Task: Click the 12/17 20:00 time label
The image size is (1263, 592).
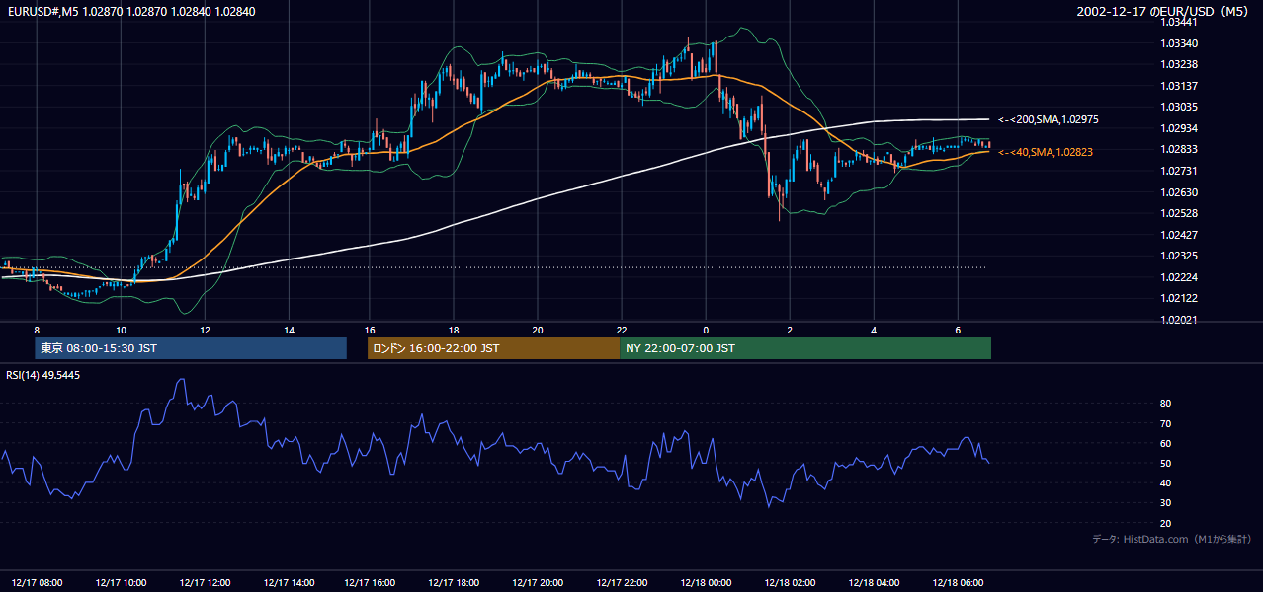Action: [538, 583]
